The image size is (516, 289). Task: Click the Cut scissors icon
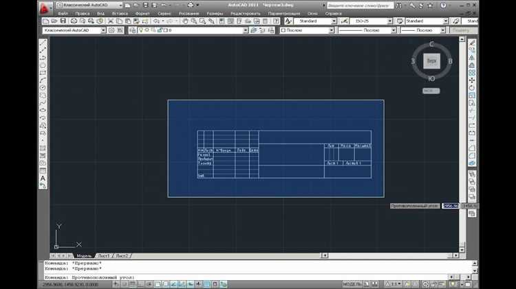pyautogui.click(x=111, y=21)
